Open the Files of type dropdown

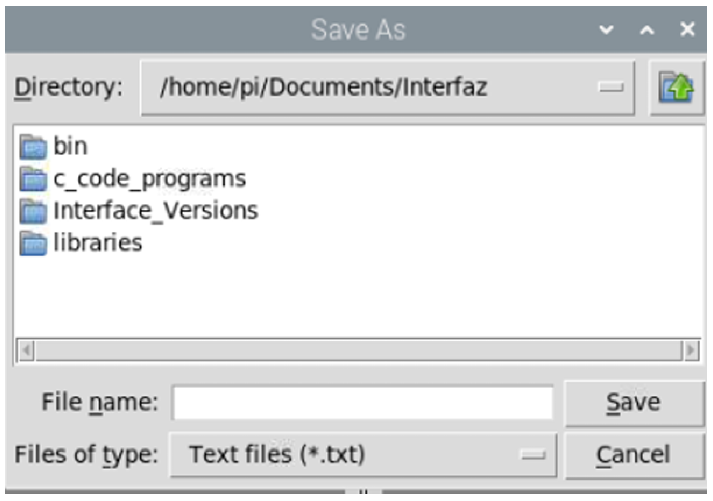tap(341, 454)
